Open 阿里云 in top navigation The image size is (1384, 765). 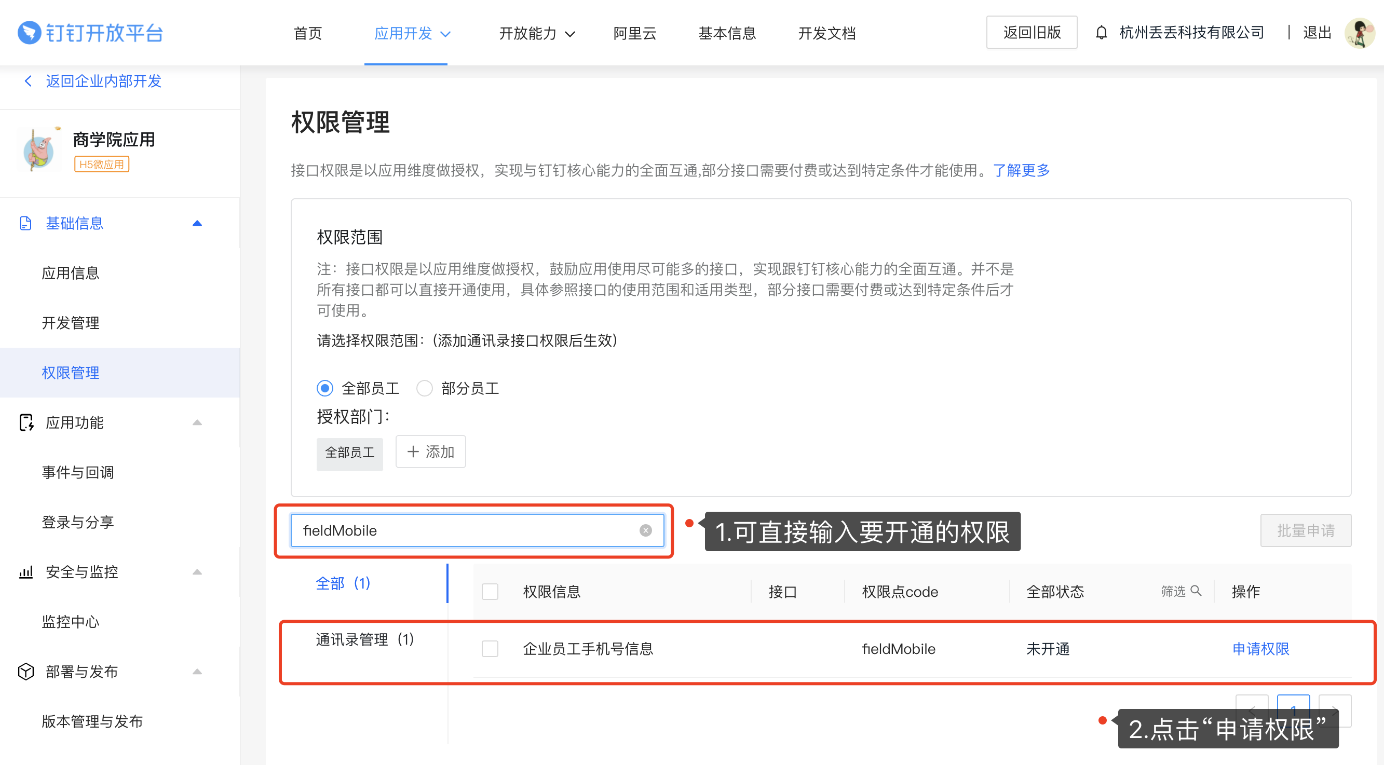pos(635,33)
